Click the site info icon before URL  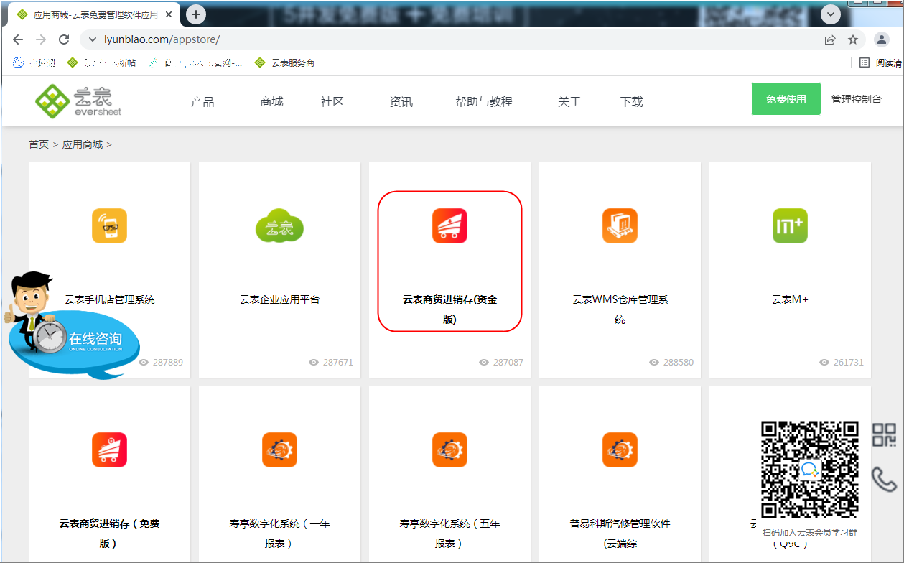click(92, 39)
